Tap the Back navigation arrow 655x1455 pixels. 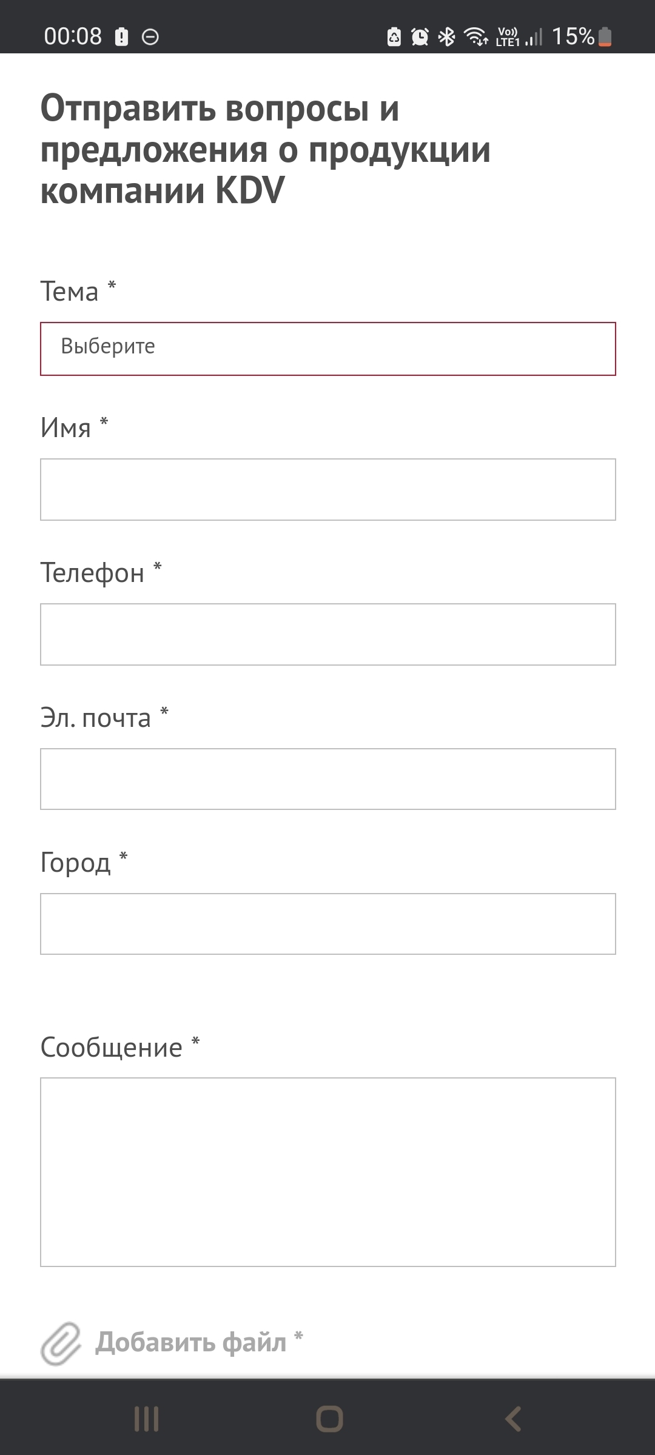coord(513,1419)
